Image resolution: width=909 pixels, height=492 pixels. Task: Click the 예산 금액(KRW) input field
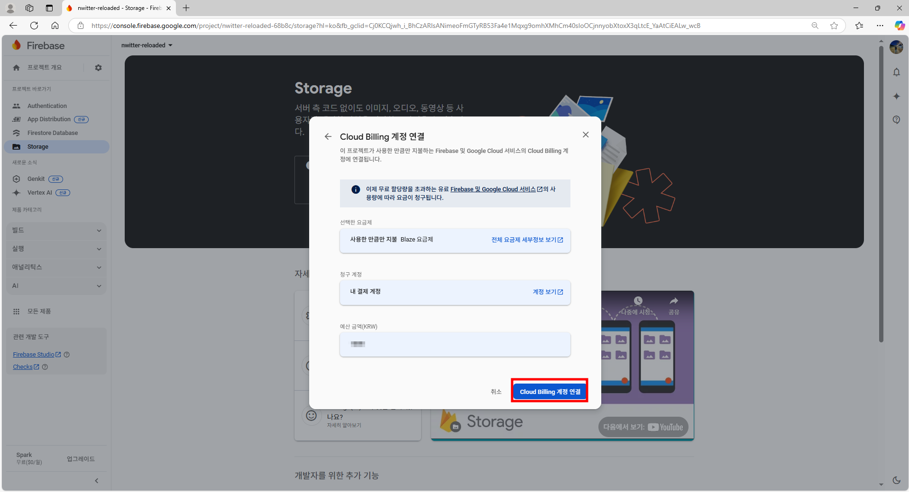[455, 344]
